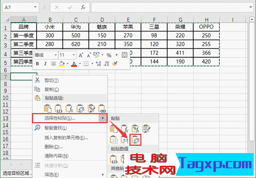Click the red font color button
This screenshot has height=178, width=256.
tap(74, 64)
